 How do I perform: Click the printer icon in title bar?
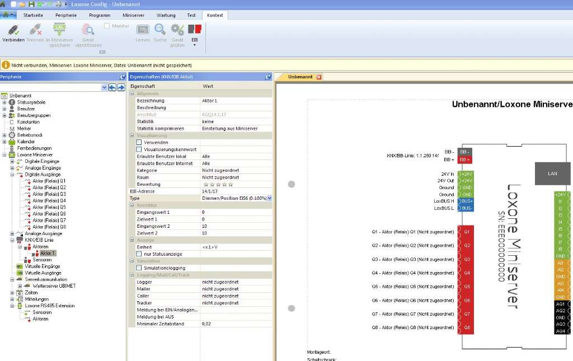58,4
